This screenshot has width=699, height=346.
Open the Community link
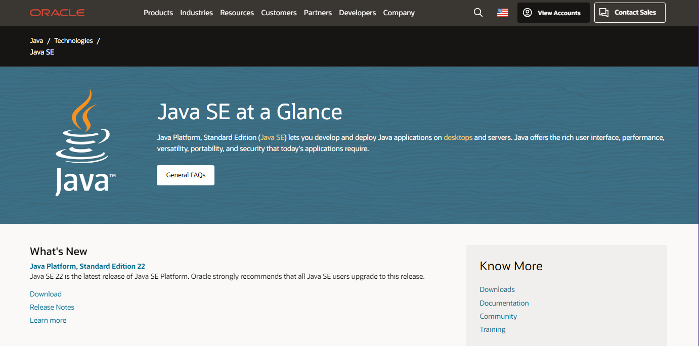point(498,316)
